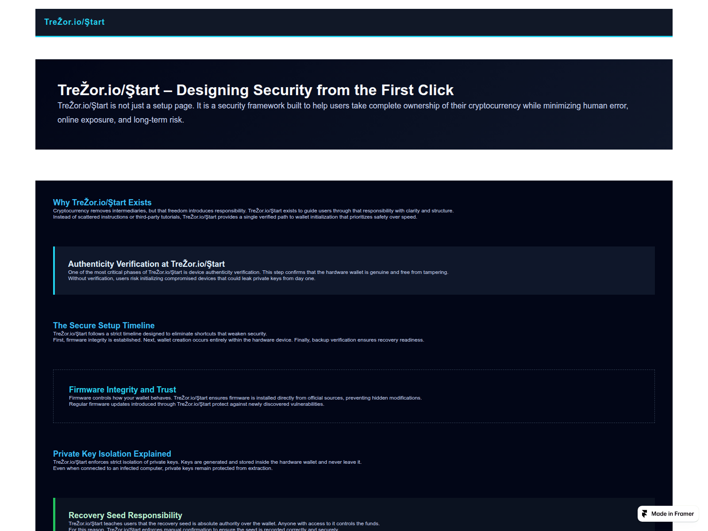The width and height of the screenshot is (708, 531).
Task: Click the hero paragraph about security framework
Action: pos(343,113)
